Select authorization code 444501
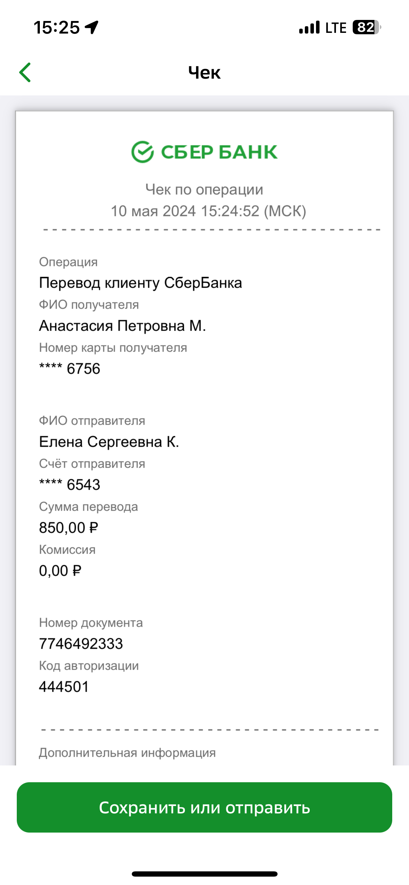Viewport: 409px width, 885px height. (64, 687)
